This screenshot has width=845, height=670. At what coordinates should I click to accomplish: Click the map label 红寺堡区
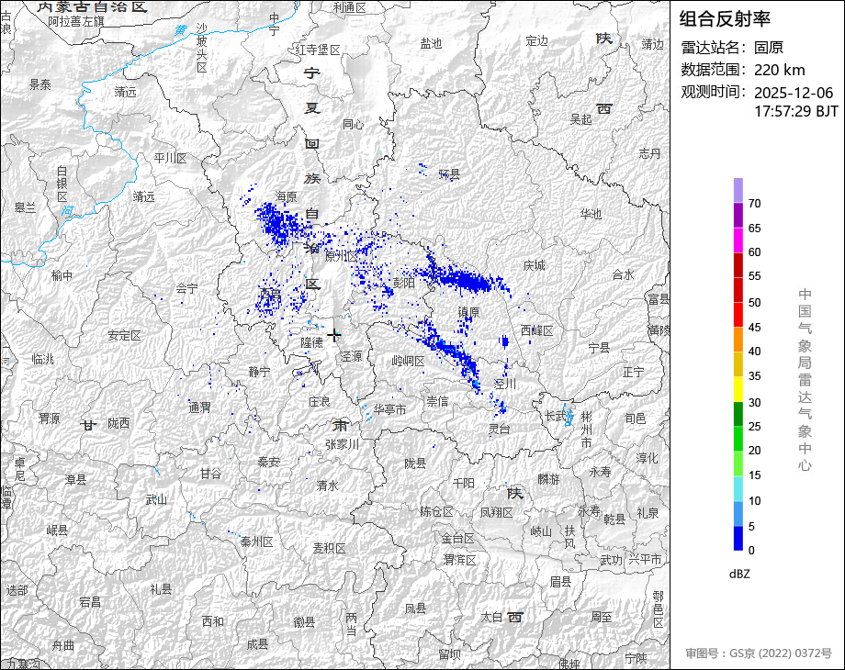pos(318,50)
